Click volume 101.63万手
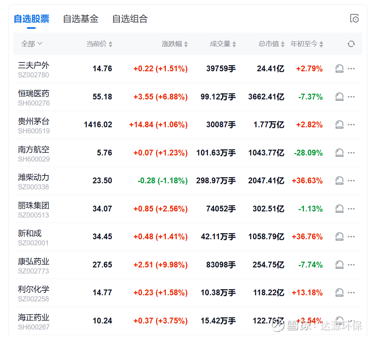This screenshot has height=337, width=373. 216,153
